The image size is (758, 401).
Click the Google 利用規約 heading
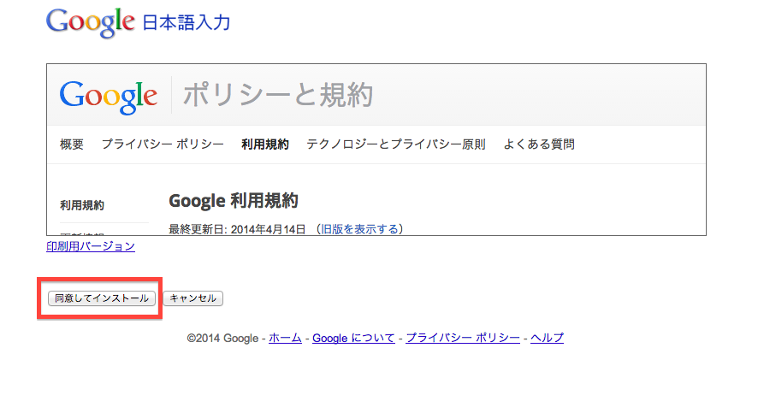tap(233, 201)
